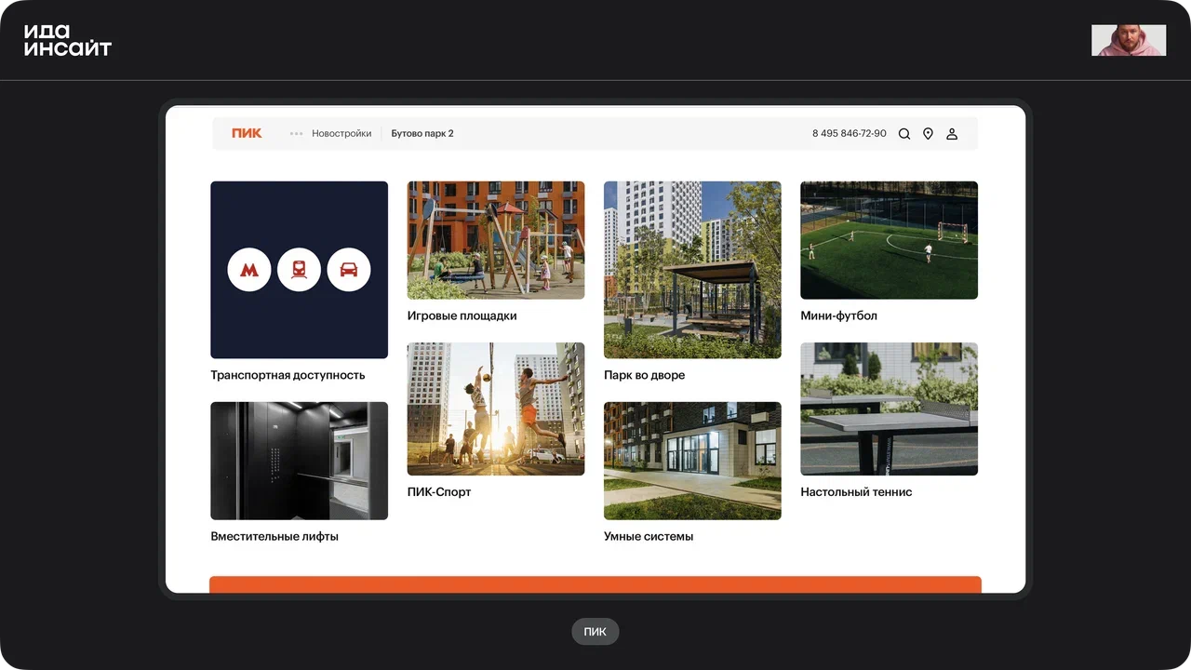Call the phone number 8 495 846-72-90

tap(850, 134)
